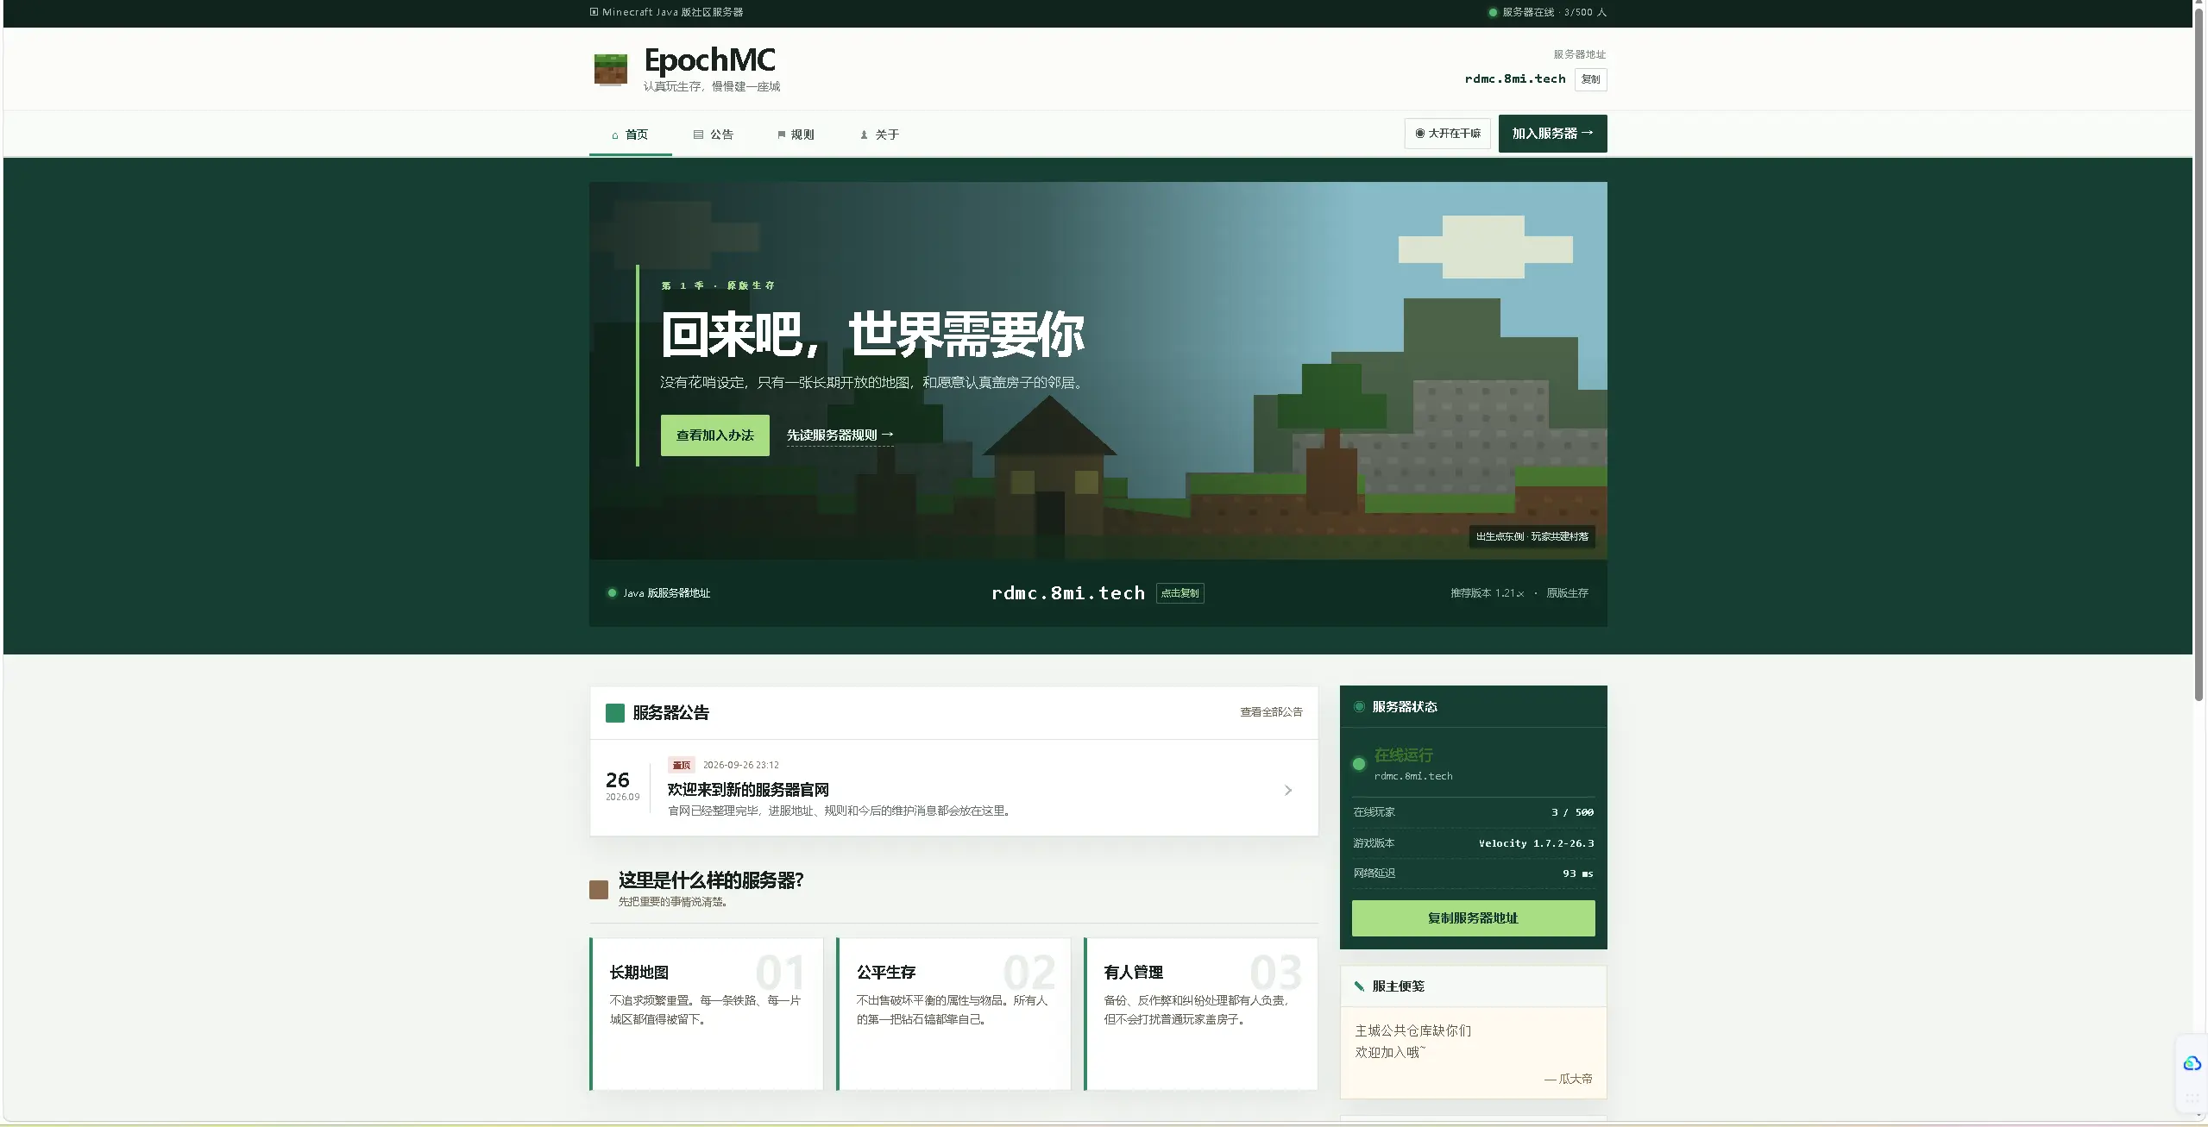Click the 推荐版本 1.21.x text
Image resolution: width=2208 pixels, height=1127 pixels.
[1487, 593]
